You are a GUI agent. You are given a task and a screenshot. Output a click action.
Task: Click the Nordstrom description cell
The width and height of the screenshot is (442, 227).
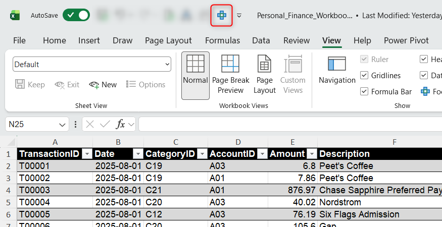pos(380,202)
